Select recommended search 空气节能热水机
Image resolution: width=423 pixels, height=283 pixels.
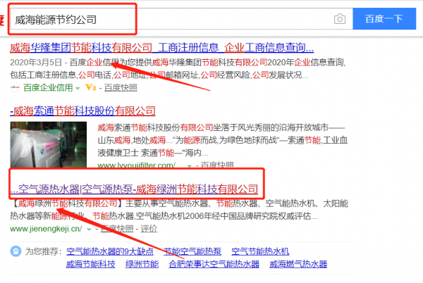260,251
